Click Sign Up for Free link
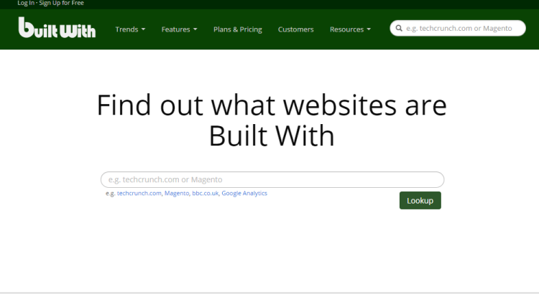This screenshot has height=294, width=539. 62,3
